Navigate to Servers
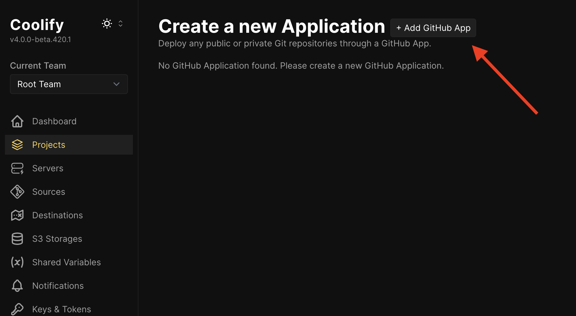The width and height of the screenshot is (576, 316). click(x=69, y=168)
